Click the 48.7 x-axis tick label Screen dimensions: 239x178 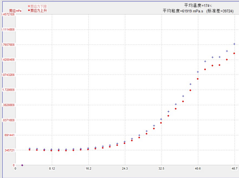(235, 168)
